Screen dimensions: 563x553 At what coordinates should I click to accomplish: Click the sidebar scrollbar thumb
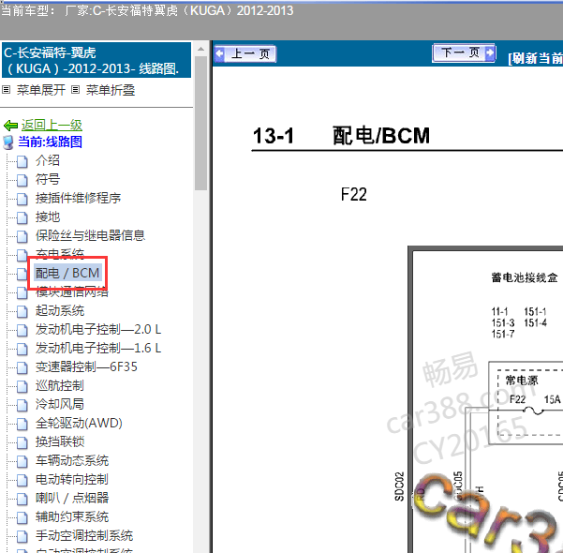click(x=200, y=123)
